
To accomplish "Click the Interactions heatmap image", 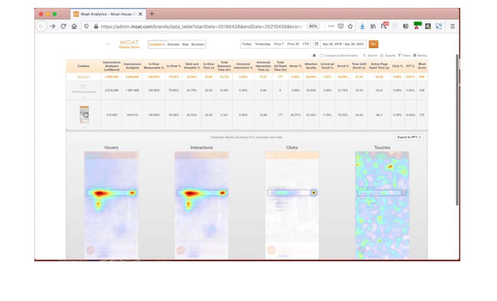I will (202, 206).
